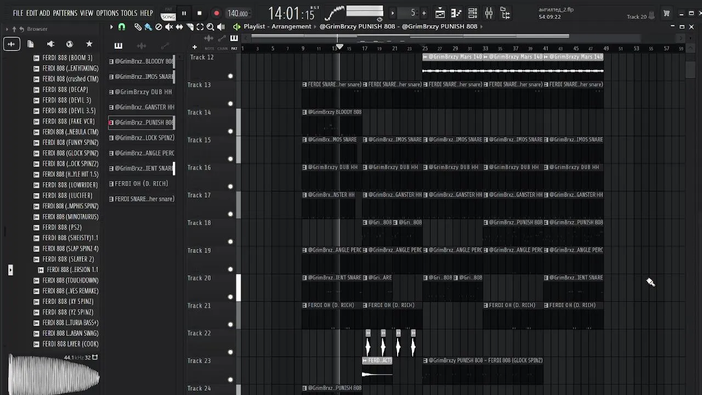This screenshot has width=702, height=395.
Task: Open the Browser/plugin picker toolbar icon
Action: [x=505, y=13]
